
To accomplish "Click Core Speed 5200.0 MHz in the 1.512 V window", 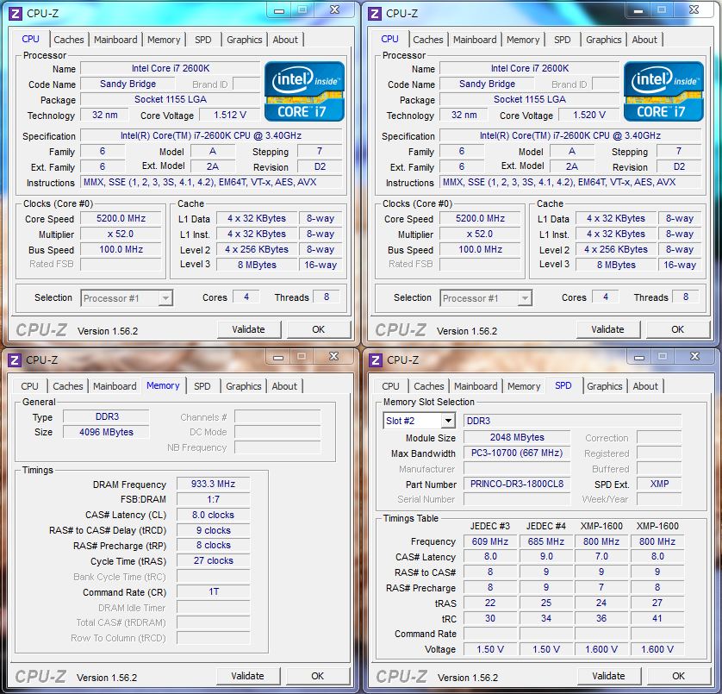I will pyautogui.click(x=121, y=218).
